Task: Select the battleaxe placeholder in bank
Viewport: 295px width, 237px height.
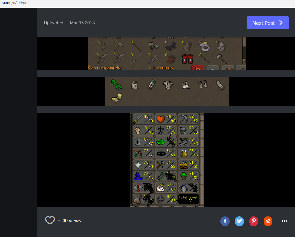Action: (x=119, y=46)
